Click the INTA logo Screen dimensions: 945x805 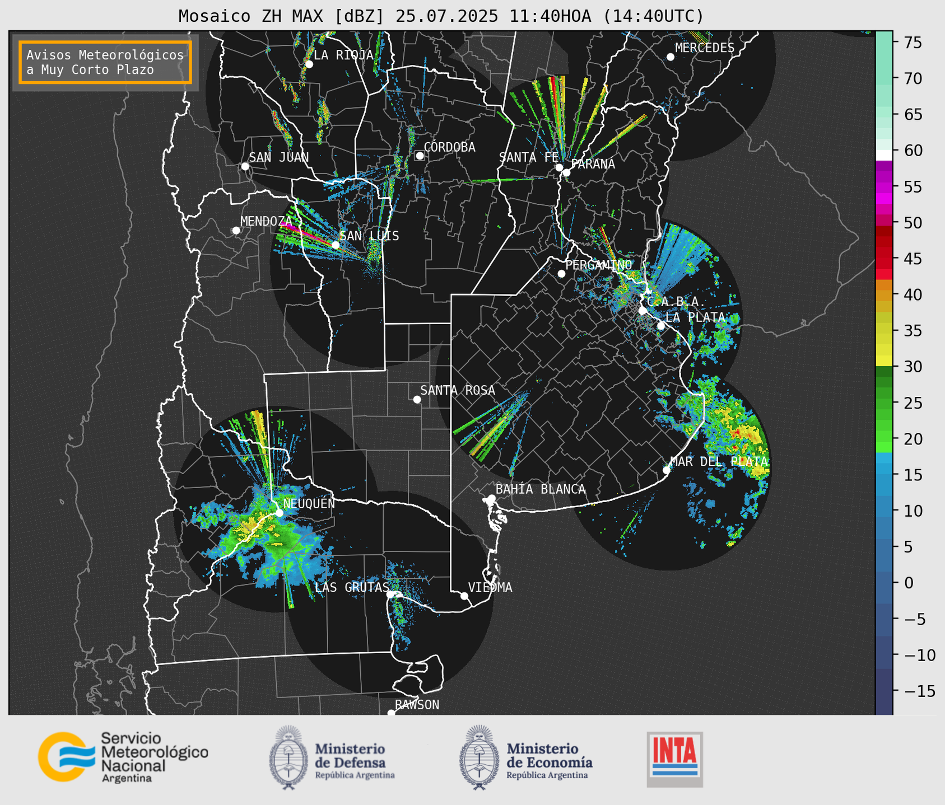(x=674, y=759)
